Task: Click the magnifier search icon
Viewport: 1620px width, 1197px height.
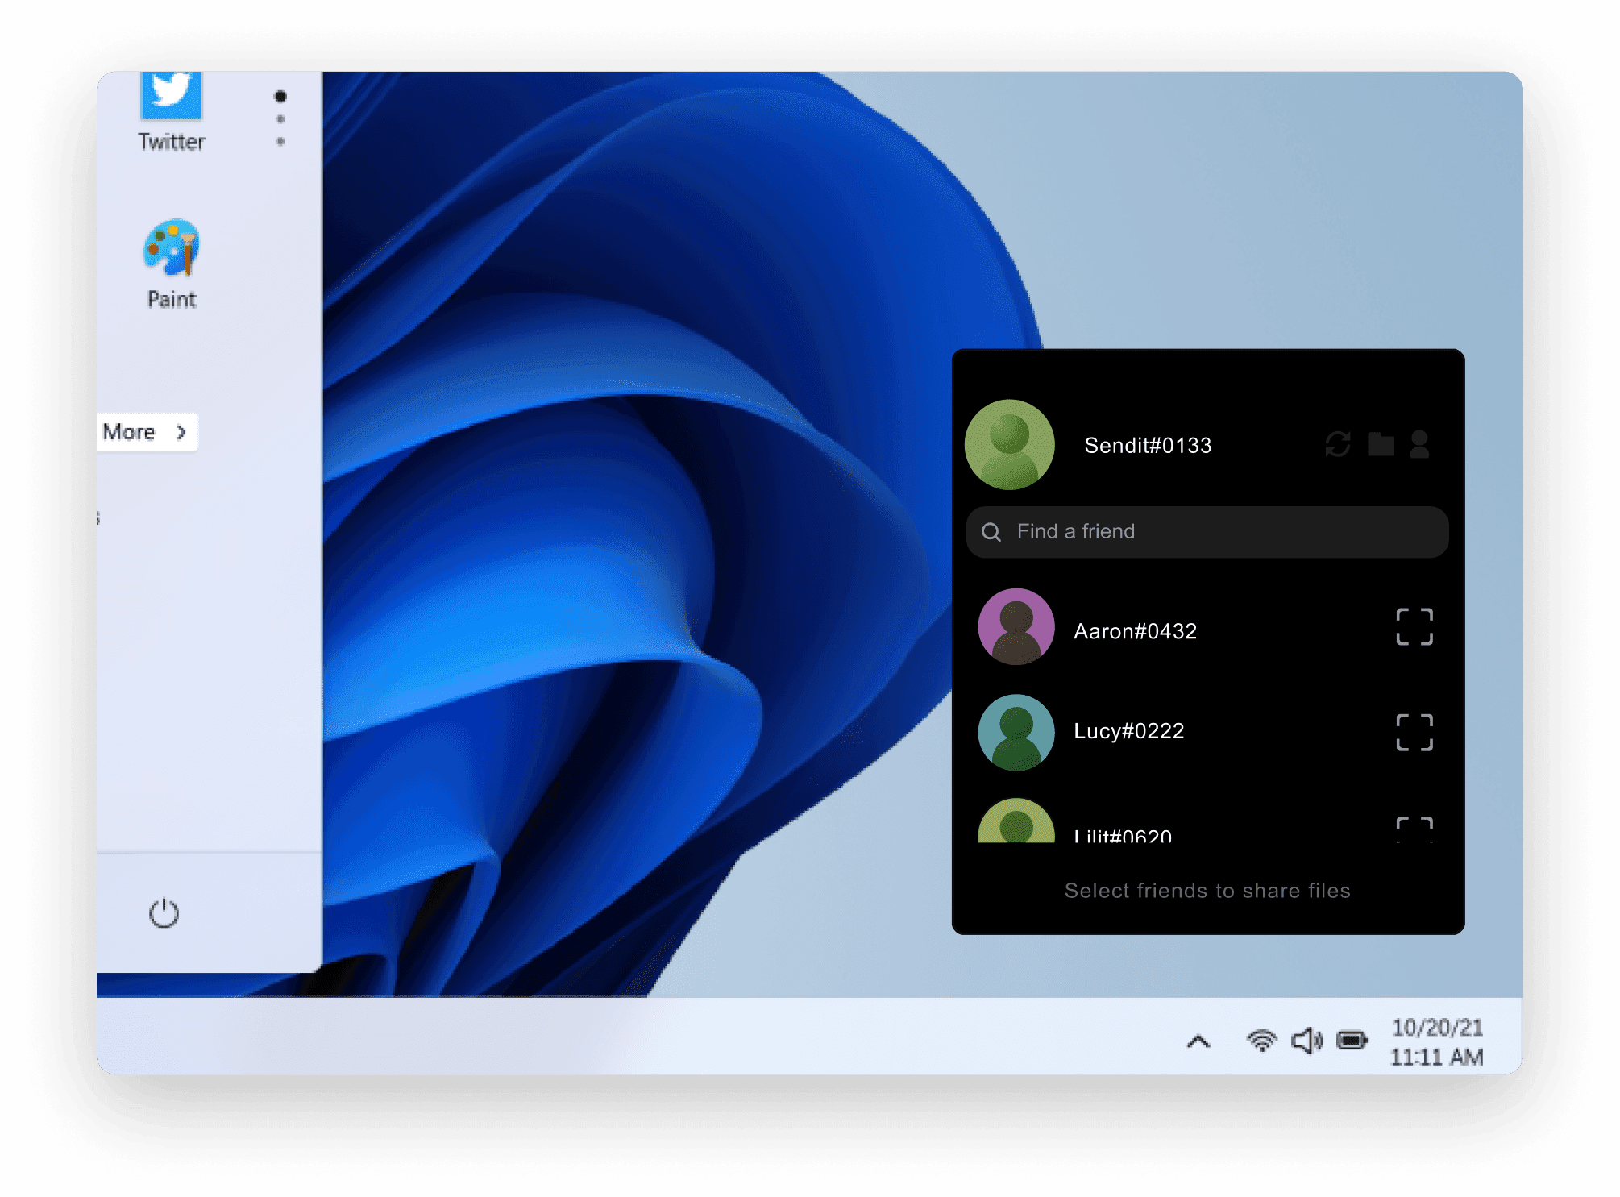Action: 991,532
